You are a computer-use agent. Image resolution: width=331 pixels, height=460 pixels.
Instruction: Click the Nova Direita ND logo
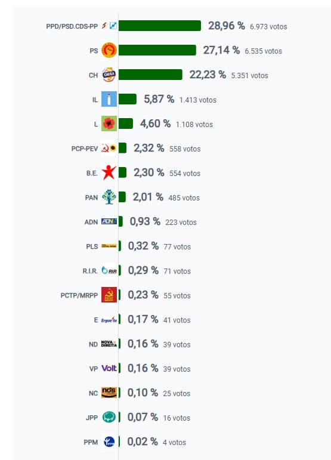pyautogui.click(x=109, y=344)
